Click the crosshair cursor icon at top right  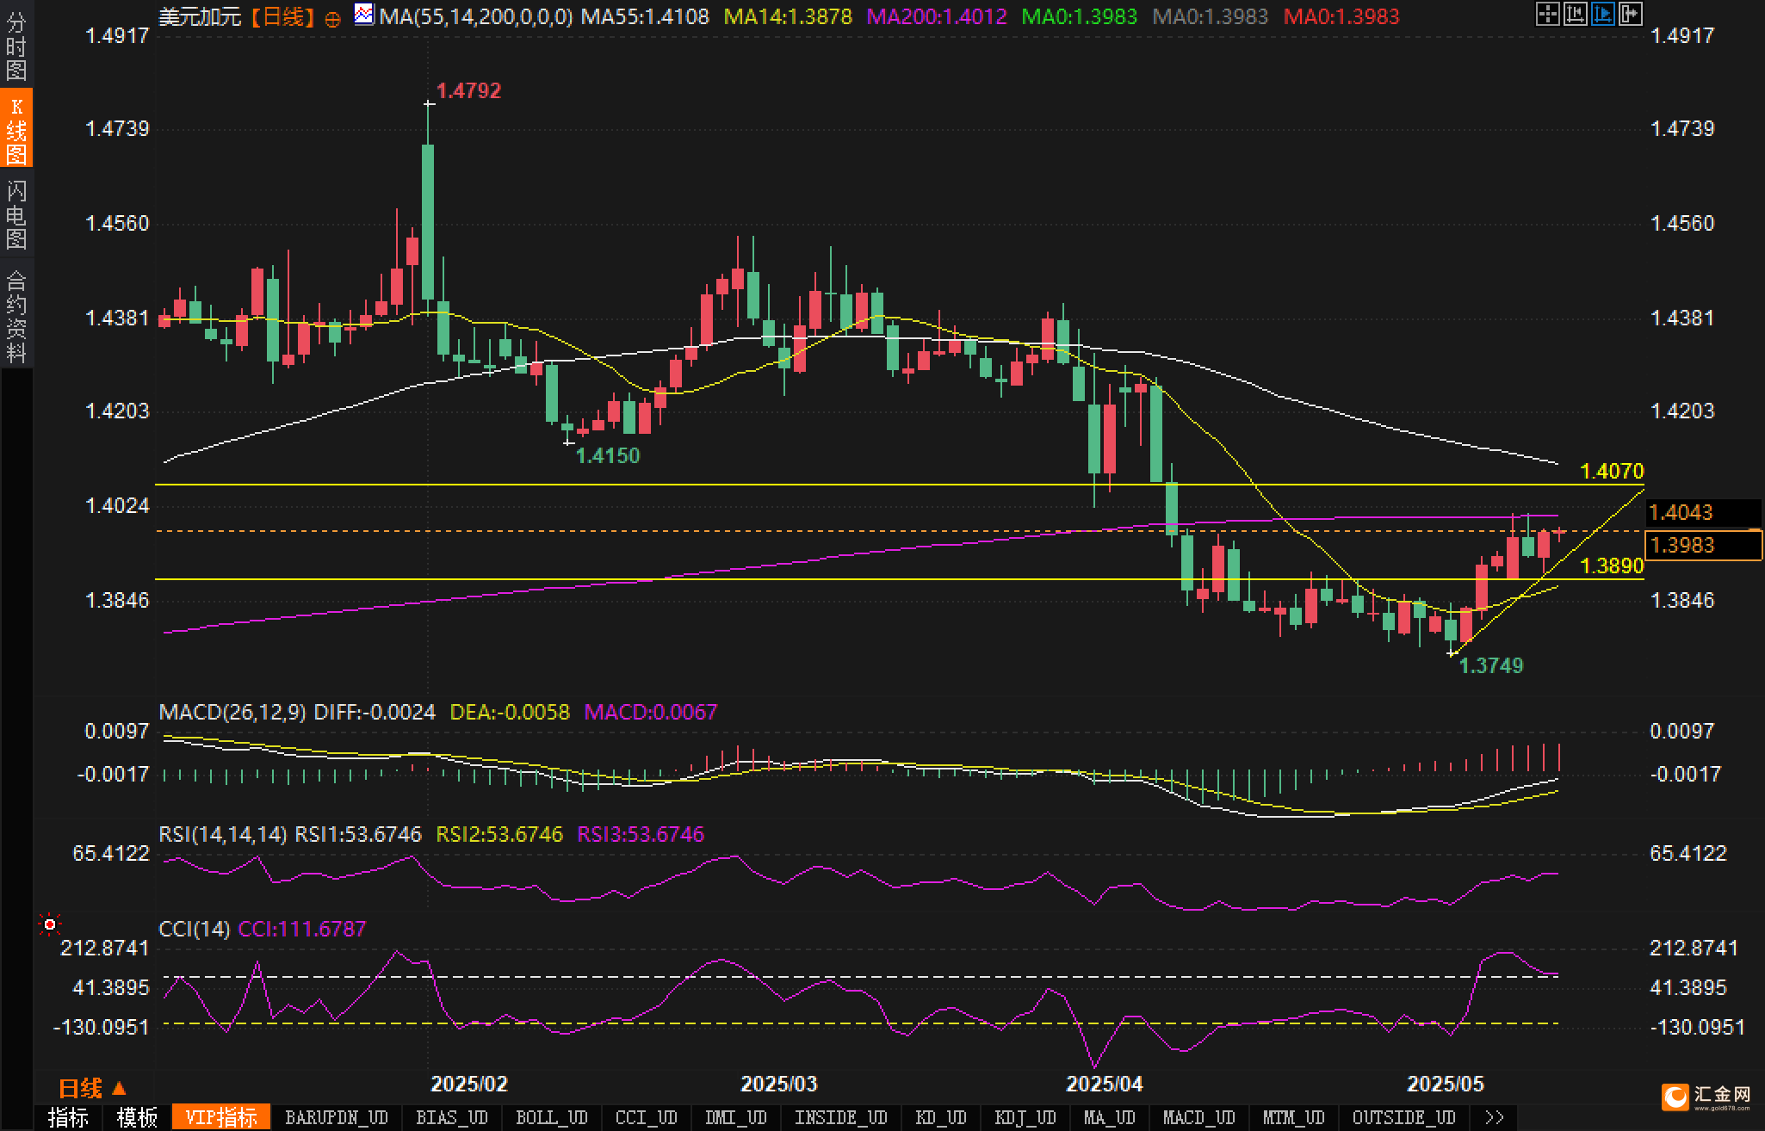pyautogui.click(x=1547, y=14)
